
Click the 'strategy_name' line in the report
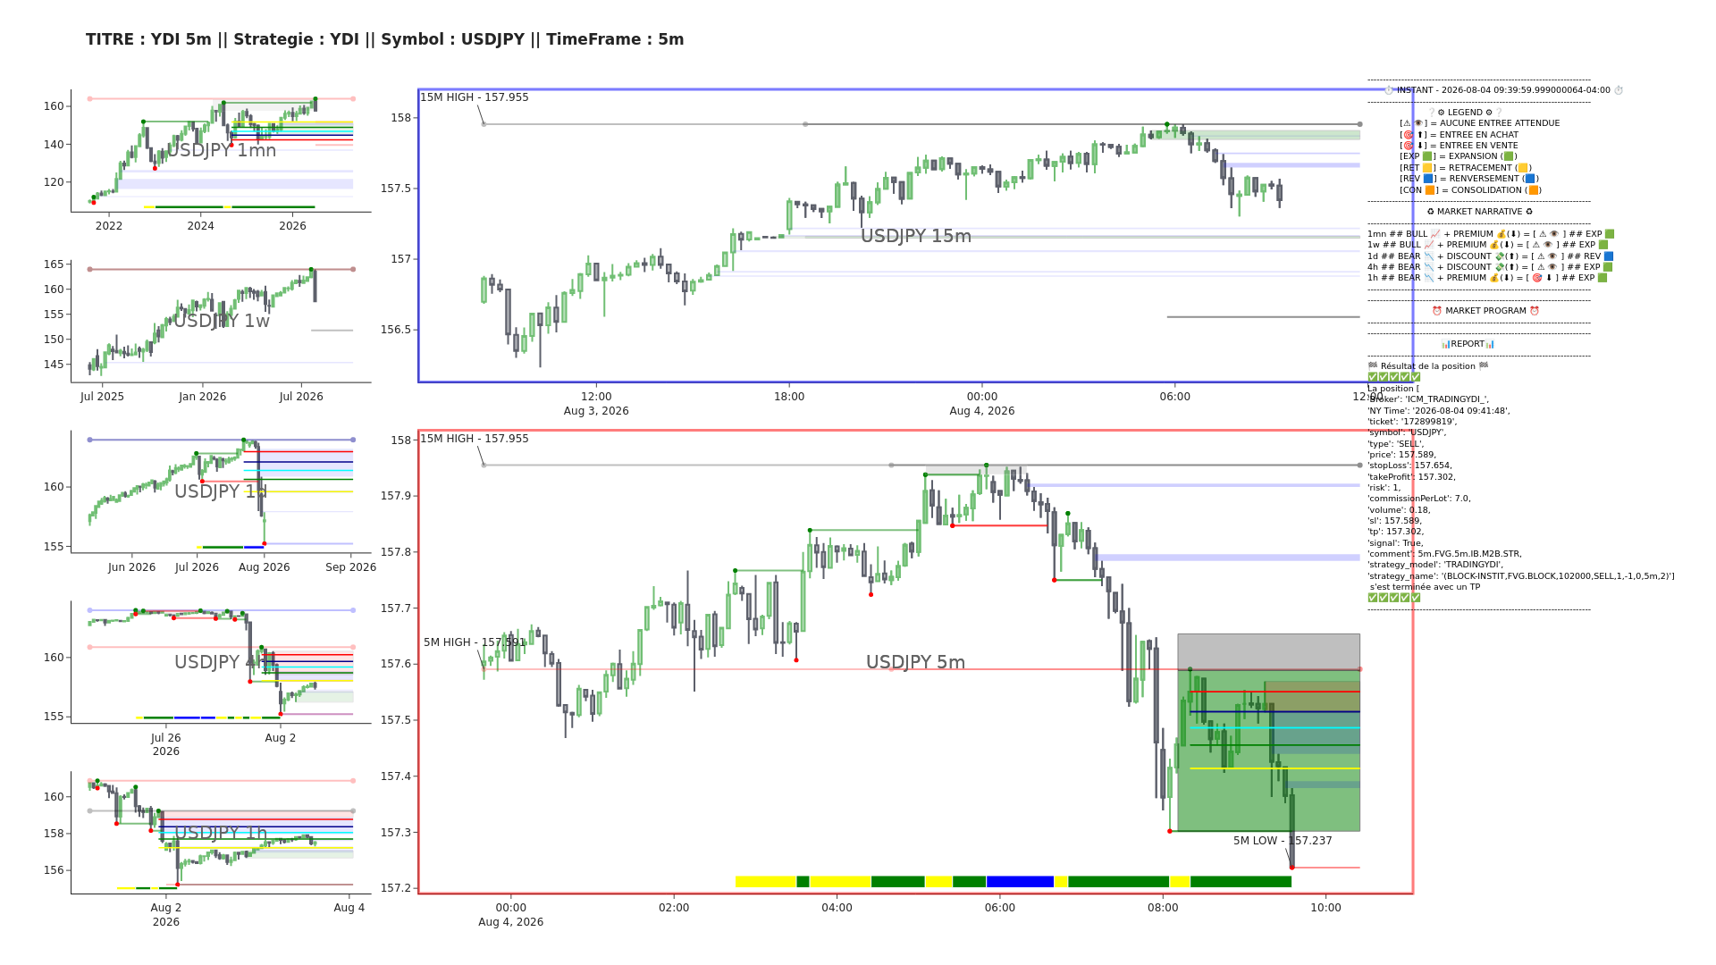pos(1521,576)
